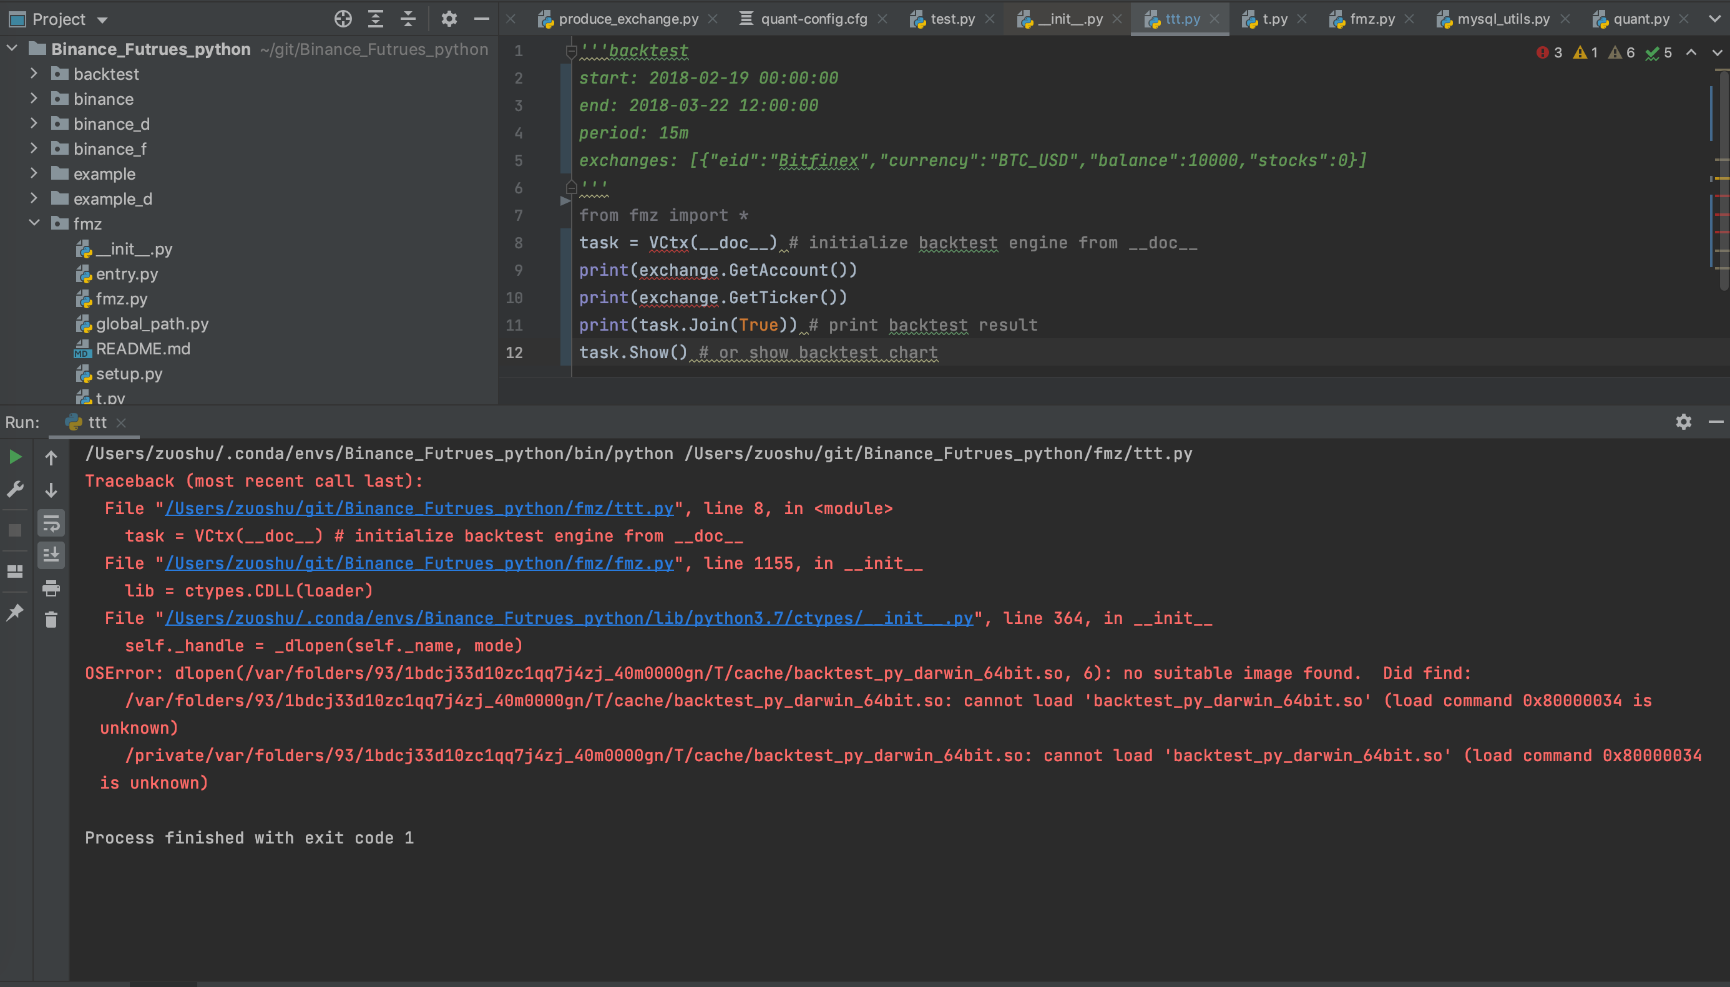The image size is (1730, 987).
Task: Expand the binance_d folder
Action: tap(34, 124)
